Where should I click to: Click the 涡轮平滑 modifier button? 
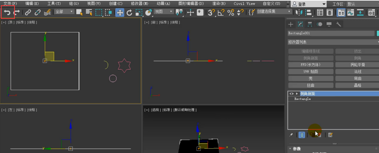tap(357, 65)
